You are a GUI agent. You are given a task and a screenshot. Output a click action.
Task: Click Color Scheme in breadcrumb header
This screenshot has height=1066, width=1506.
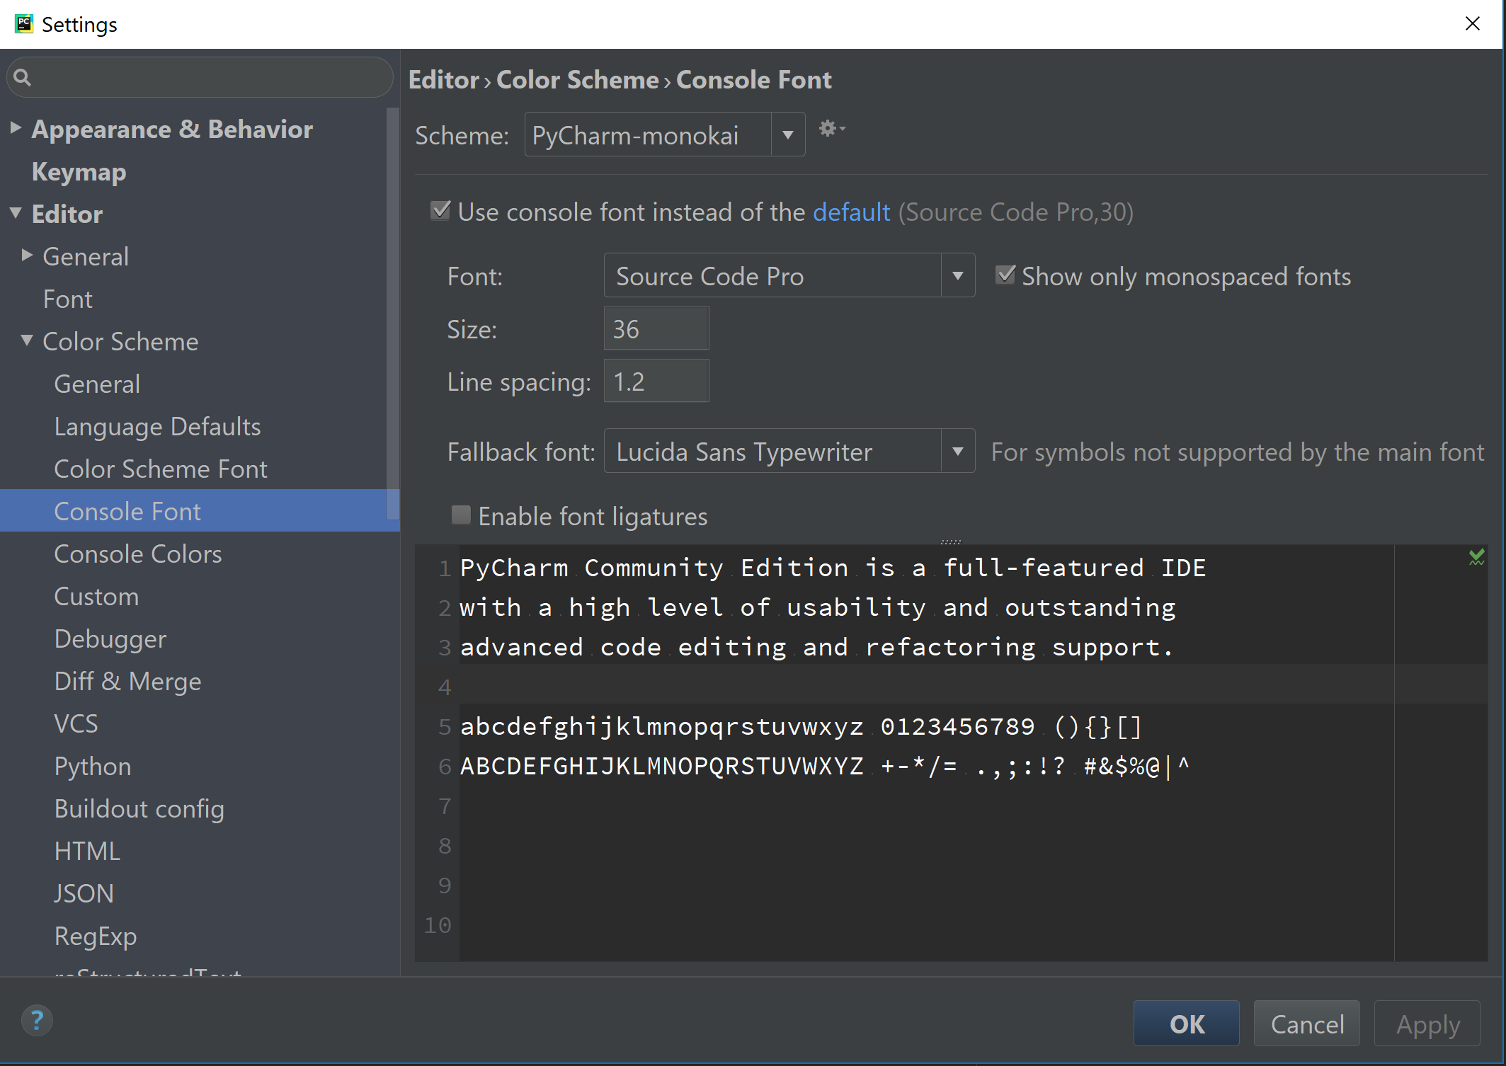click(578, 79)
